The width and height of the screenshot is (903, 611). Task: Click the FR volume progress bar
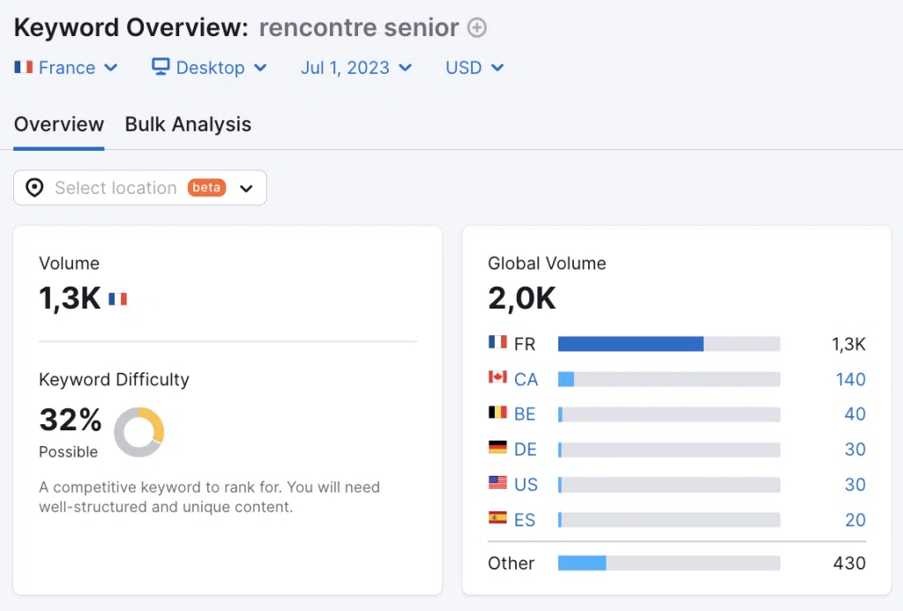point(669,344)
